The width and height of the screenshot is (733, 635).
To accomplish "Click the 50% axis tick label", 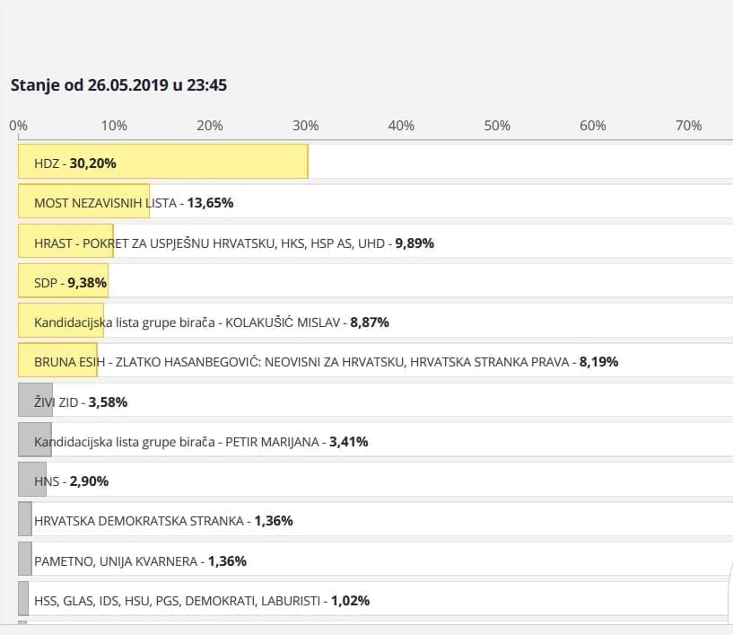I will click(x=497, y=126).
